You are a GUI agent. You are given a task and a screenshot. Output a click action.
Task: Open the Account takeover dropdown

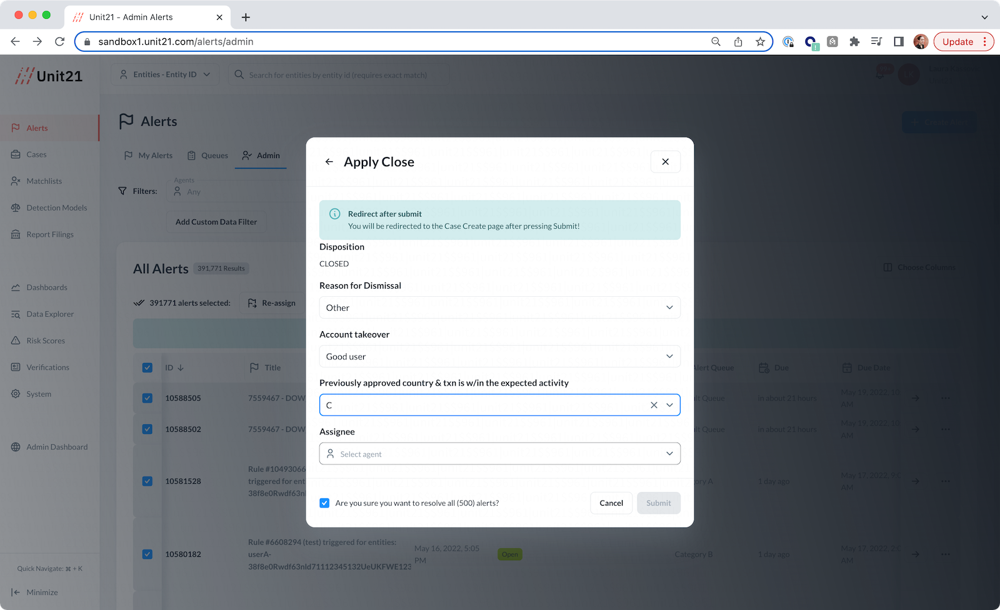500,356
